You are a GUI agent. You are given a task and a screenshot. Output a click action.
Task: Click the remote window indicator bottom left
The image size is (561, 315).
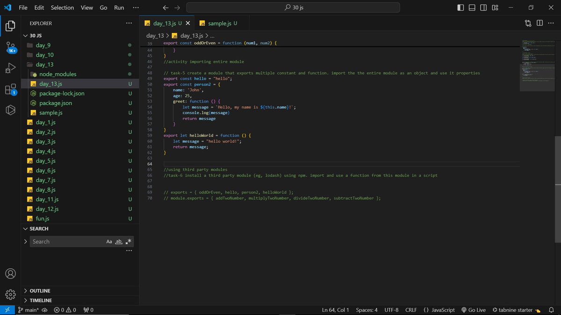pyautogui.click(x=7, y=309)
